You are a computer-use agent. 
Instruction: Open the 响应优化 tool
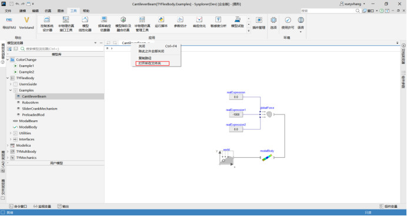coord(199,22)
